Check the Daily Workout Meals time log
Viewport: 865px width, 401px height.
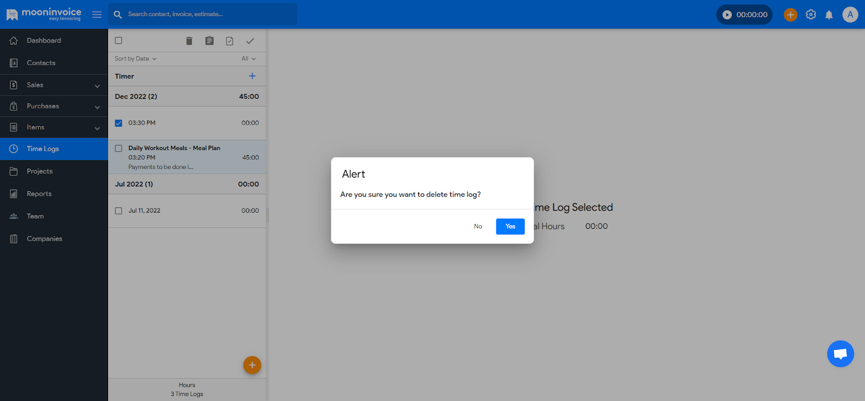[118, 148]
